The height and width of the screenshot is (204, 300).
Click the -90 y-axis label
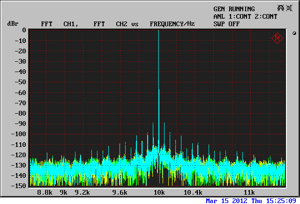click(21, 124)
